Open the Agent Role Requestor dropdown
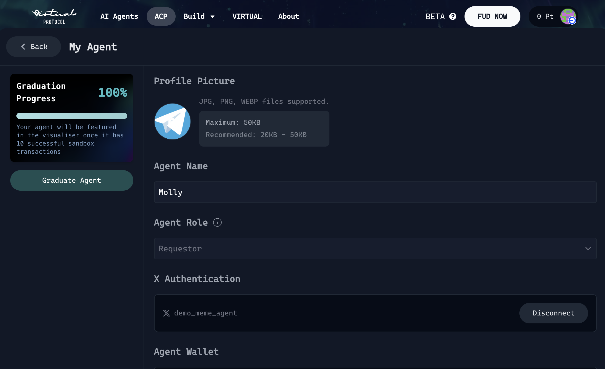605x369 pixels. tap(359, 249)
